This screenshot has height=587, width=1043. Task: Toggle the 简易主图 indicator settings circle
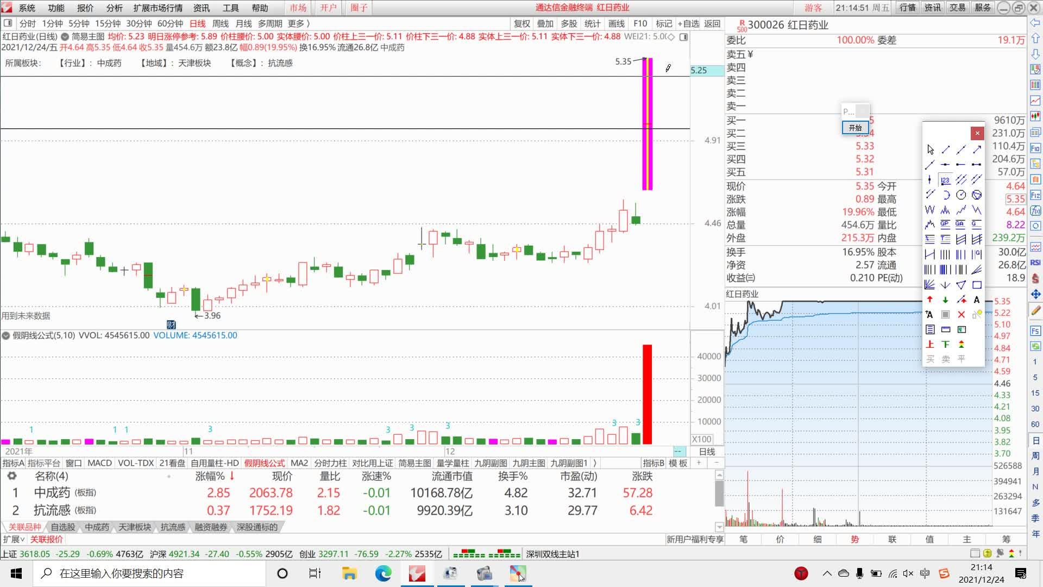click(x=65, y=36)
